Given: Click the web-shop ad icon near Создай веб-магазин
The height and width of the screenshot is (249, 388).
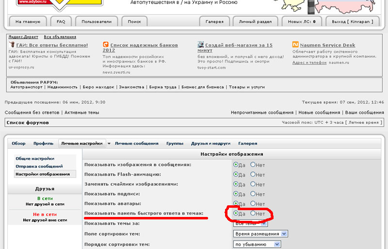Looking at the screenshot, I should [201, 45].
